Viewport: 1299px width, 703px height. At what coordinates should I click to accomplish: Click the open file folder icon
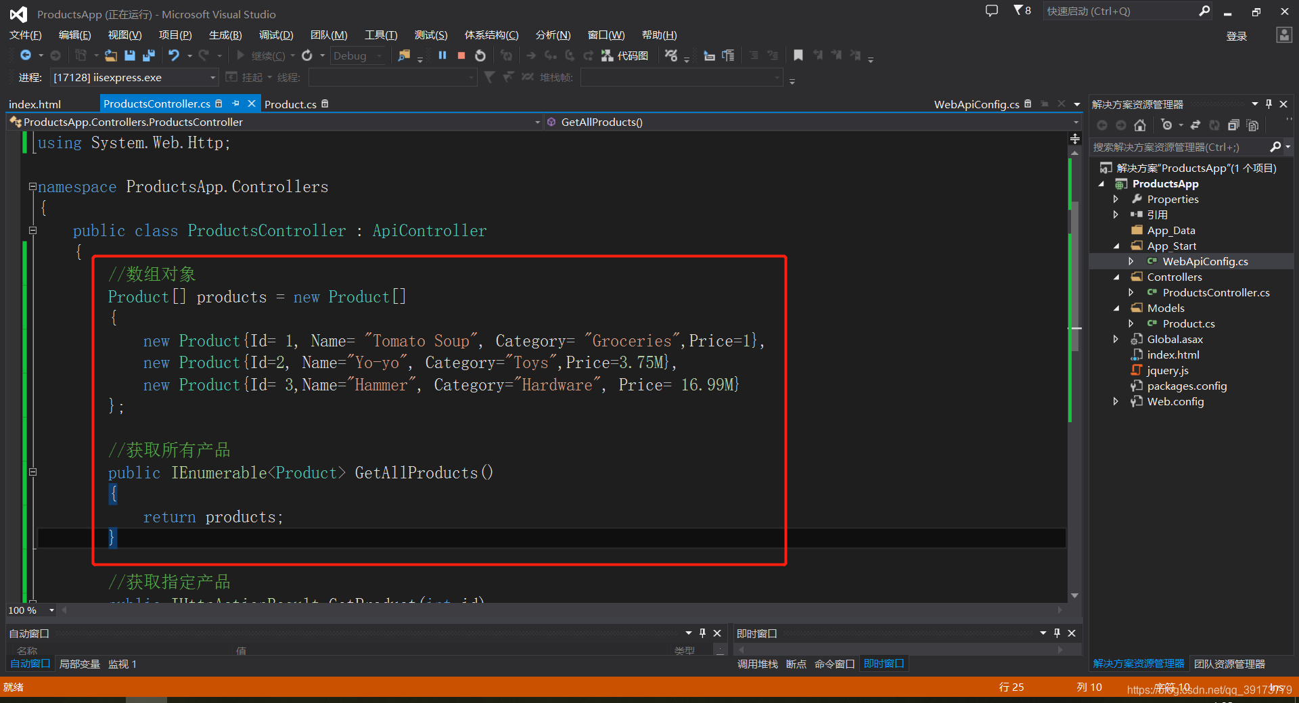tap(110, 55)
